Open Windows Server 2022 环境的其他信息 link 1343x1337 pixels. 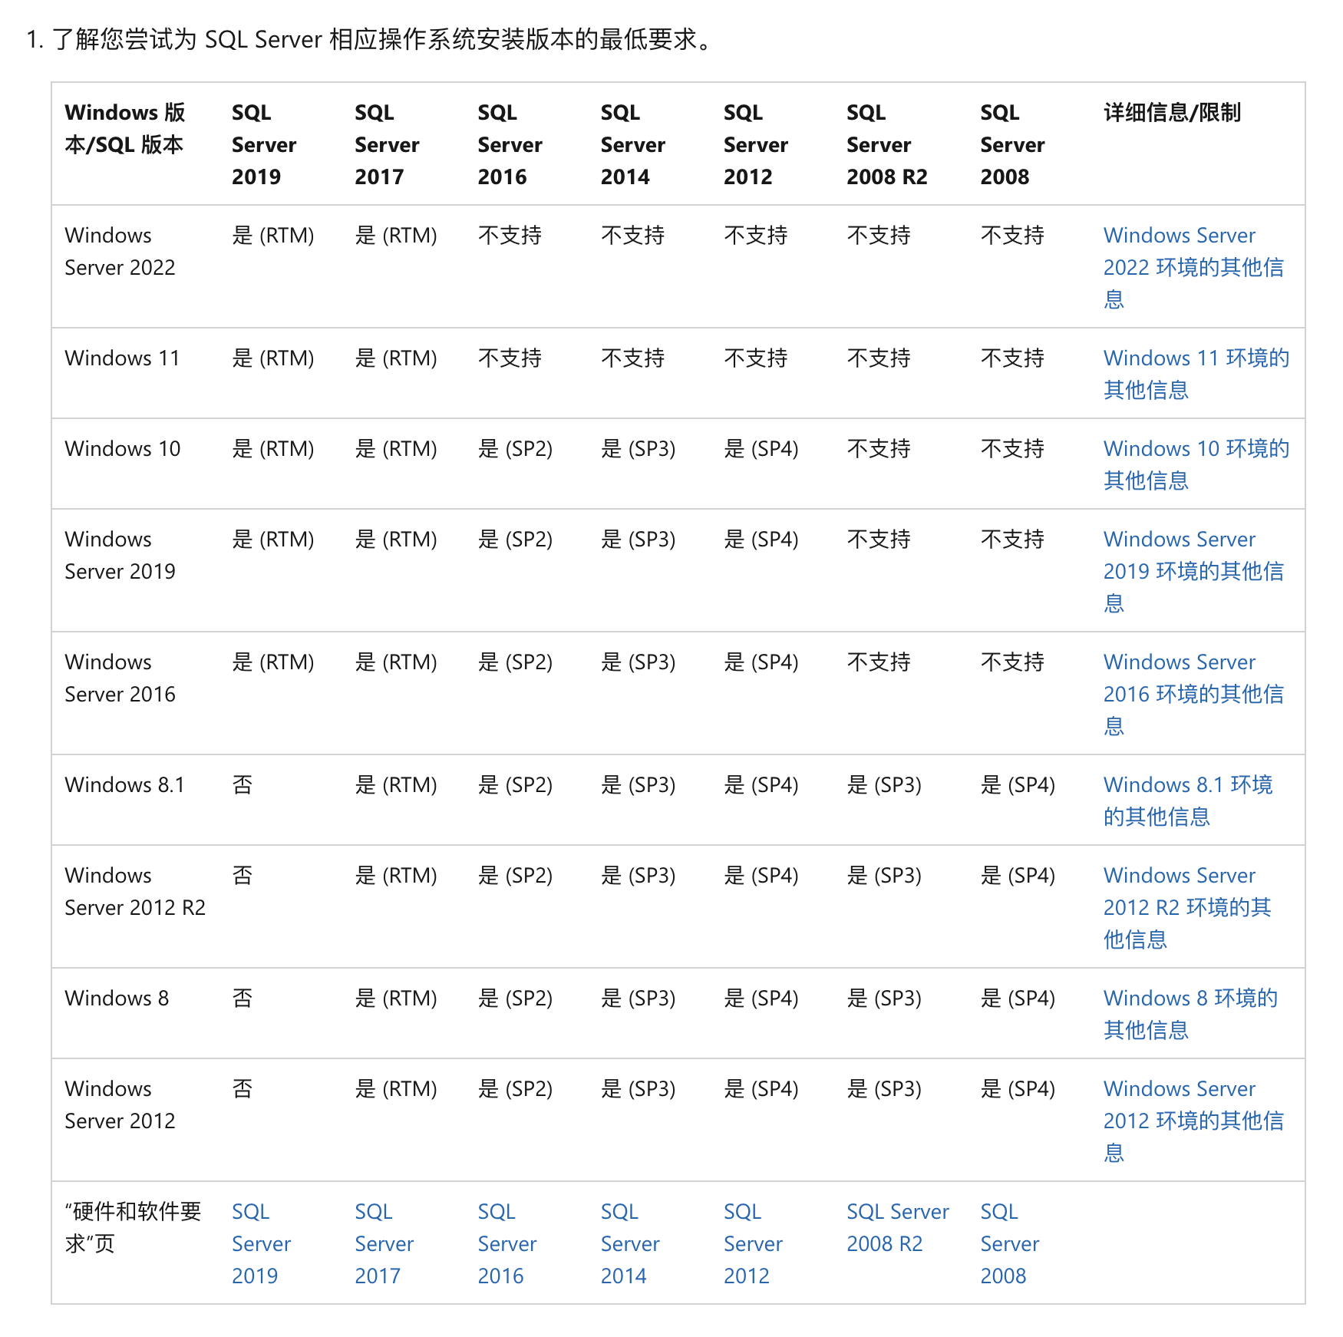point(1193,267)
